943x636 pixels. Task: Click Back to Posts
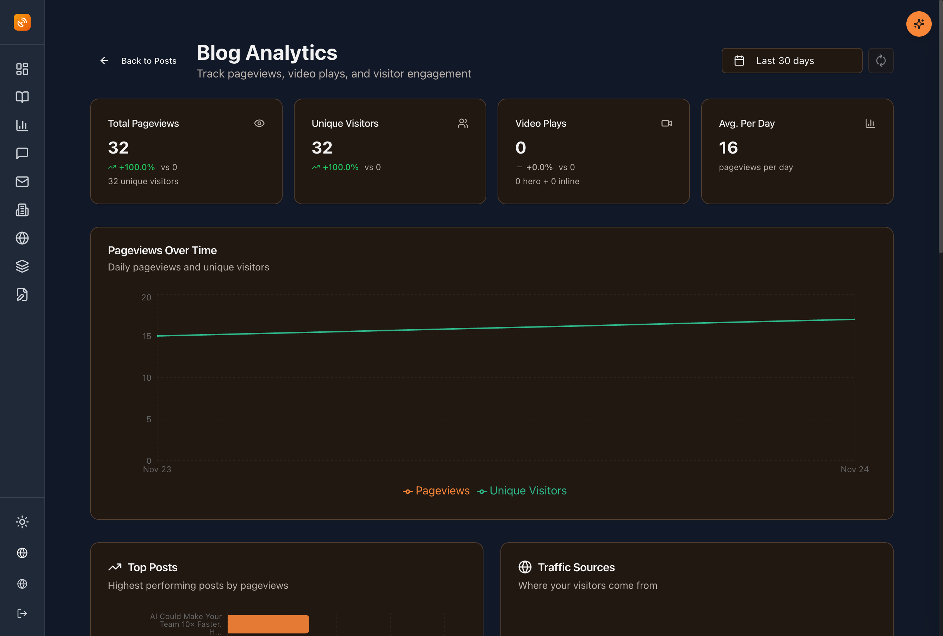point(148,61)
